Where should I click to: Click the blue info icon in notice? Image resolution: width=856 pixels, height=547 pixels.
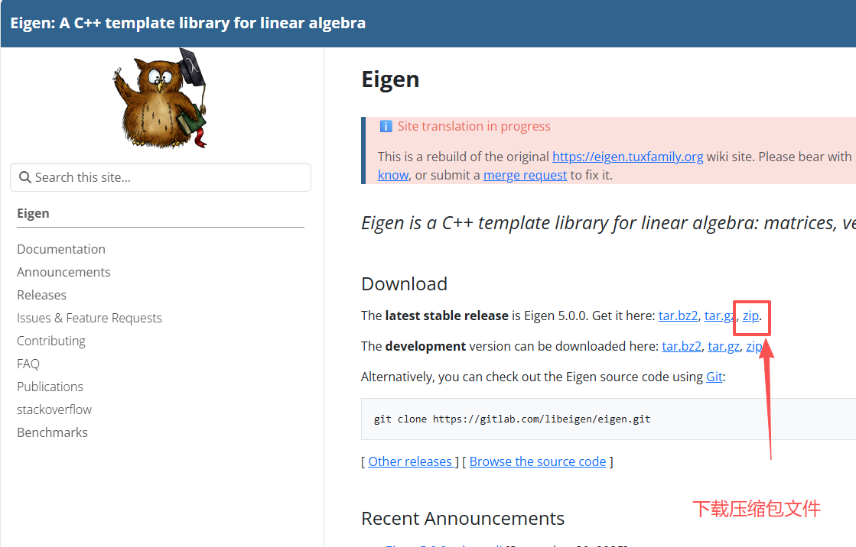click(386, 127)
